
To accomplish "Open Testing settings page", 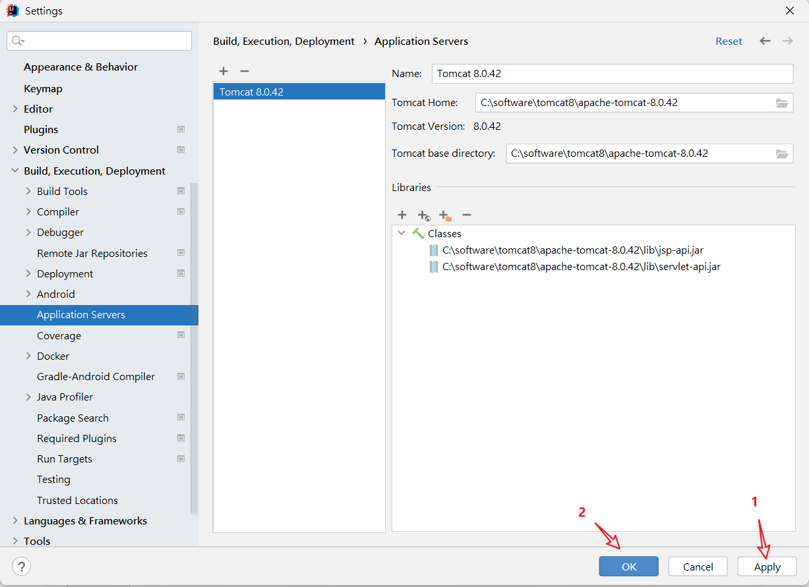I will click(53, 480).
